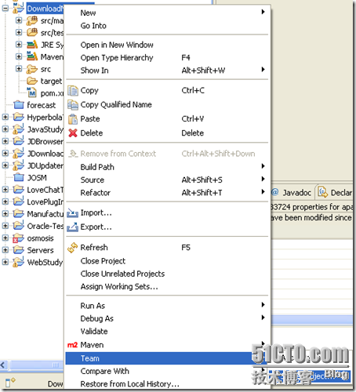Click the Copy Qualified Name icon
The height and width of the screenshot is (392, 356).
(73, 105)
